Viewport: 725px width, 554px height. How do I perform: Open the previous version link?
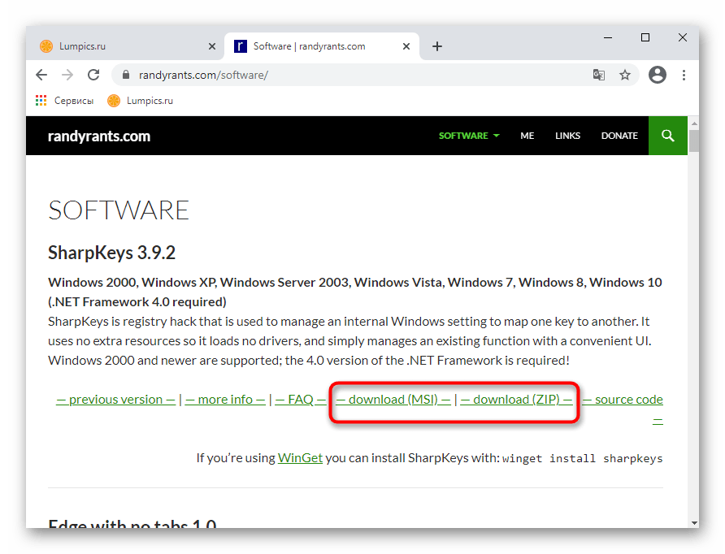(x=115, y=399)
